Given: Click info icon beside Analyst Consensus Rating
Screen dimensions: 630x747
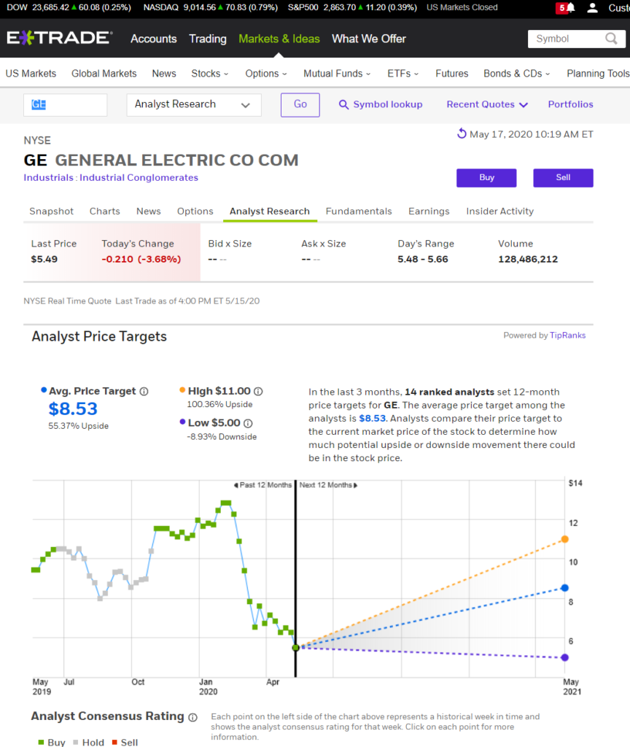Looking at the screenshot, I should [192, 718].
